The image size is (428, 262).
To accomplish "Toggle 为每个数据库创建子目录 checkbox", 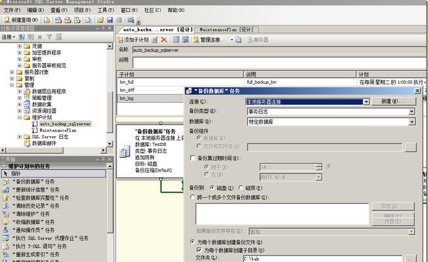I will pyautogui.click(x=199, y=250).
